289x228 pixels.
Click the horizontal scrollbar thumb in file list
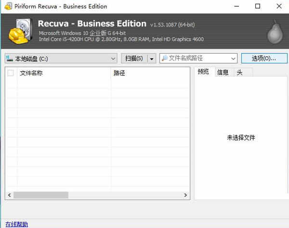click(41, 195)
